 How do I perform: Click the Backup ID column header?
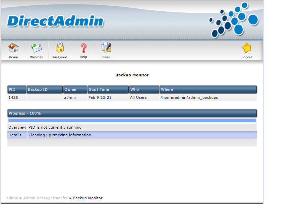(45, 89)
